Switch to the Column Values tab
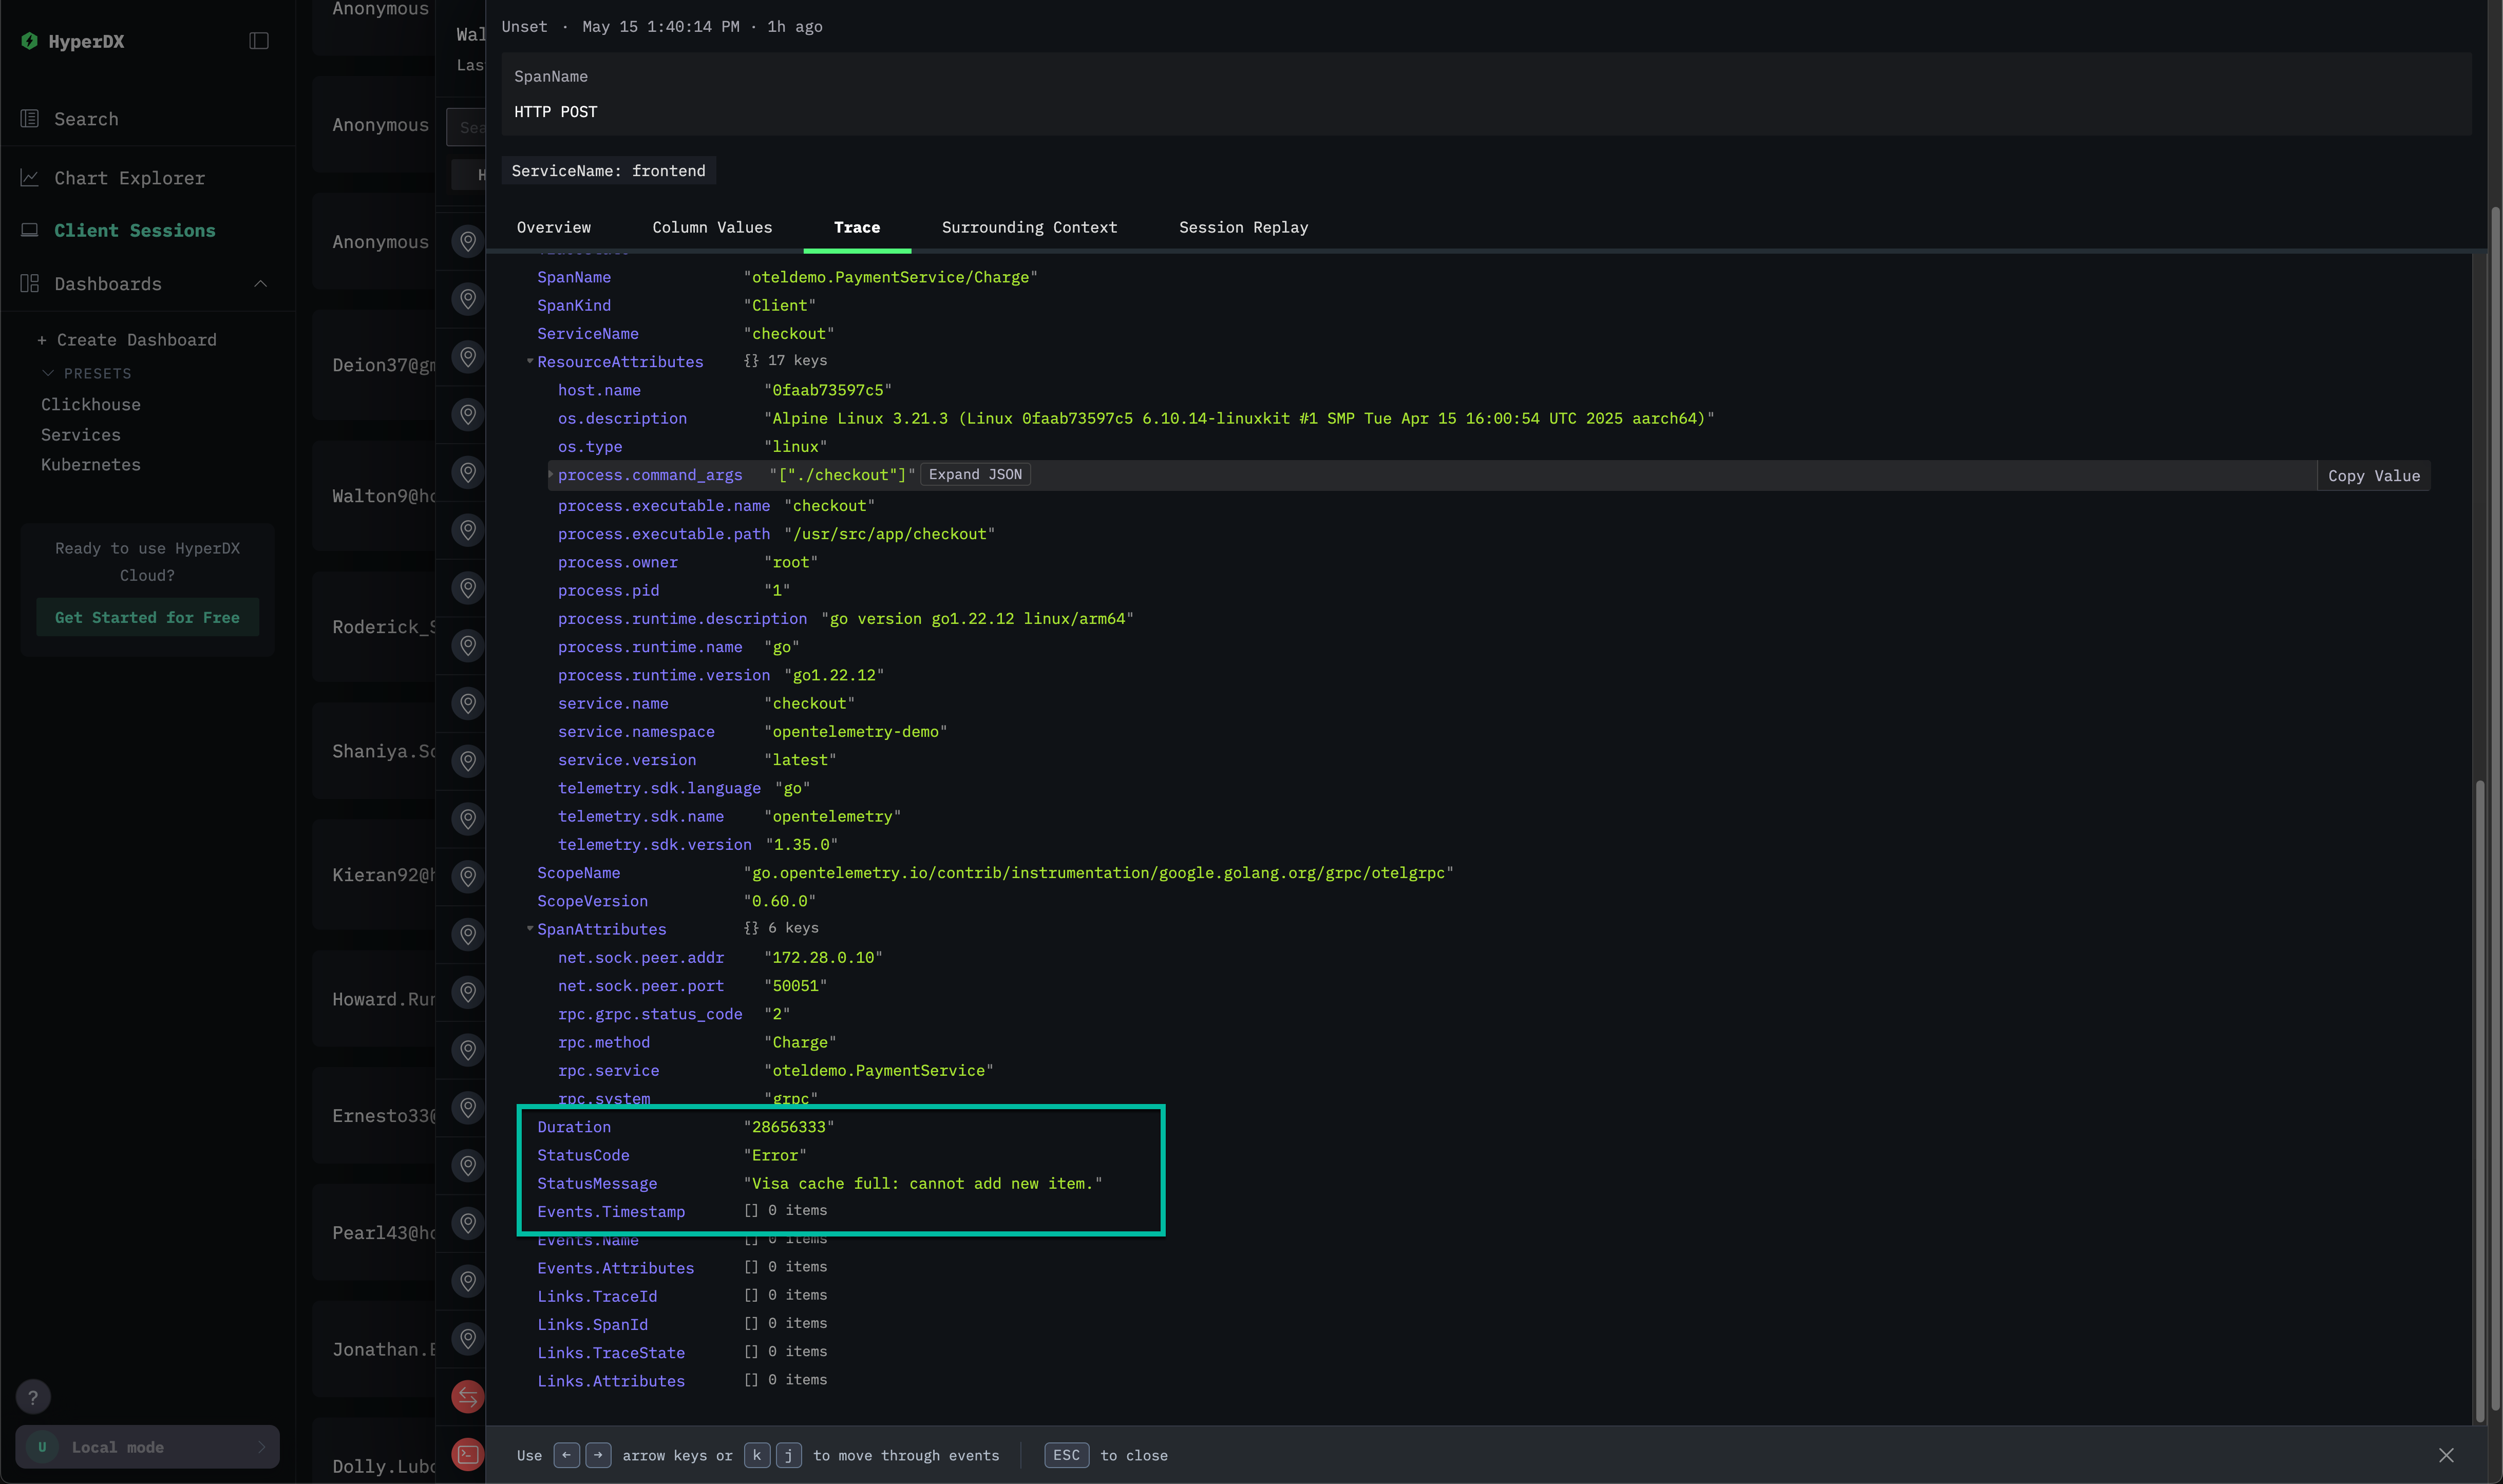2503x1484 pixels. 712,227
